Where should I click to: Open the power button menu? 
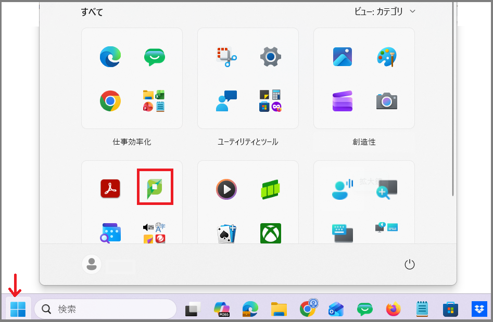coord(409,264)
